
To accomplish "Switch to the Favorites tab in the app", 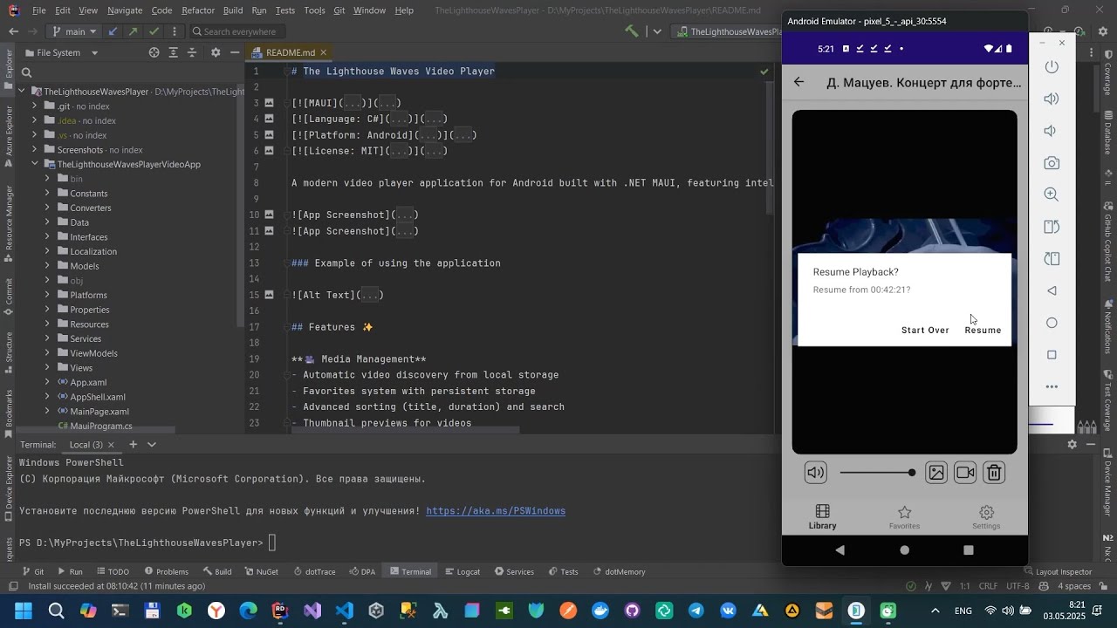I will point(904,517).
